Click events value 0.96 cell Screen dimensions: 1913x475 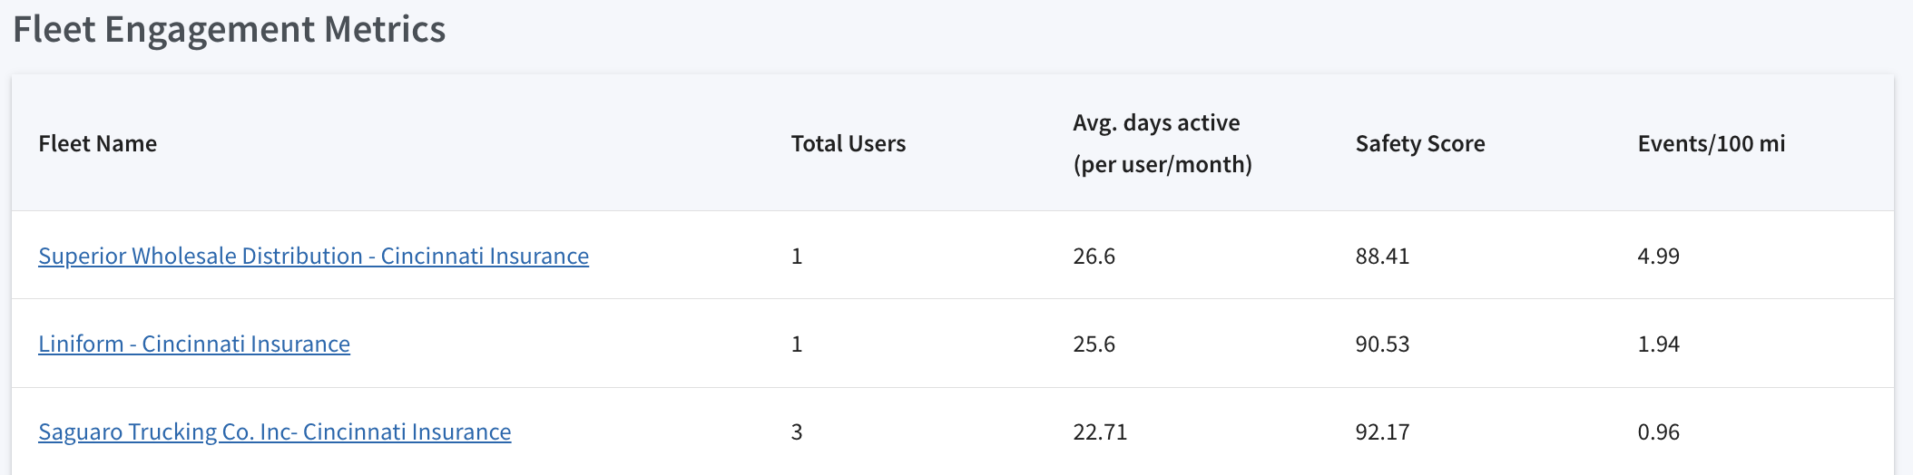click(1659, 432)
